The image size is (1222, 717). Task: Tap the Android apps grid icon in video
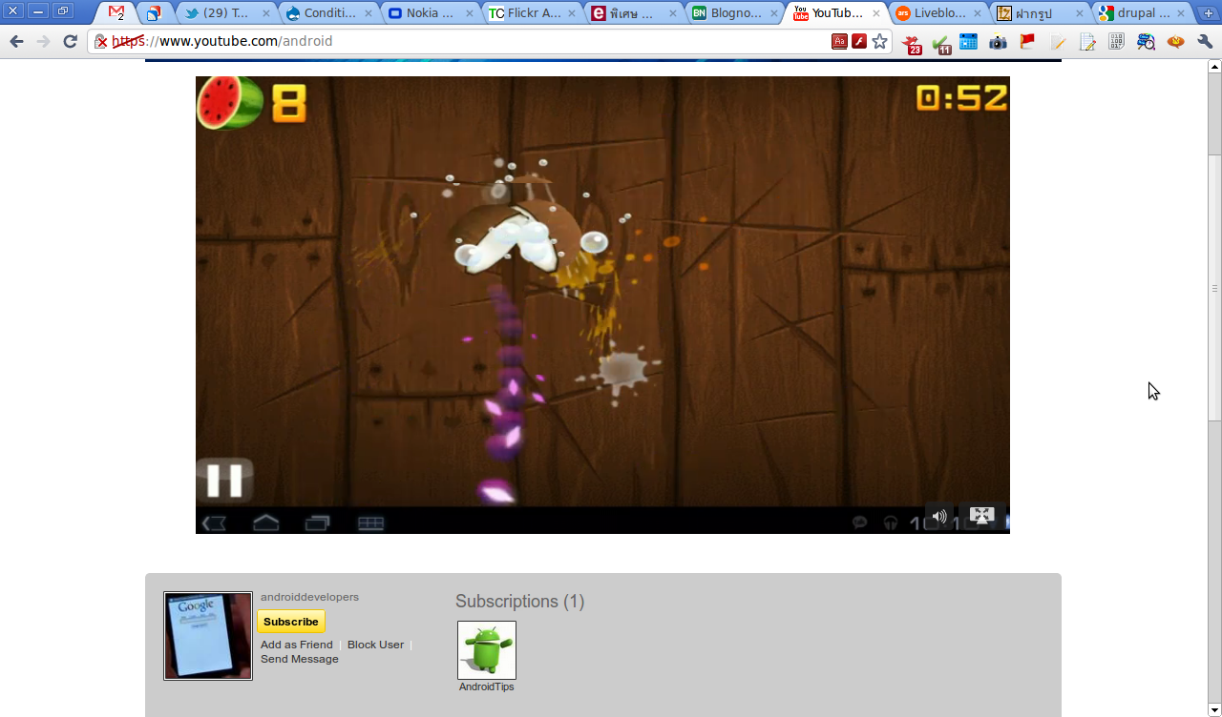pos(370,523)
